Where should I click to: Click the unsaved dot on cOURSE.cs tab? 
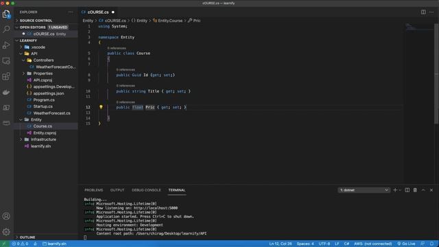113,12
